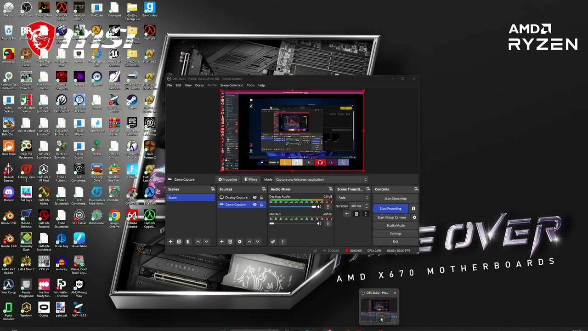Screen dimensions: 588x331
Task: Remove selected source with trash icon
Action: [230, 242]
